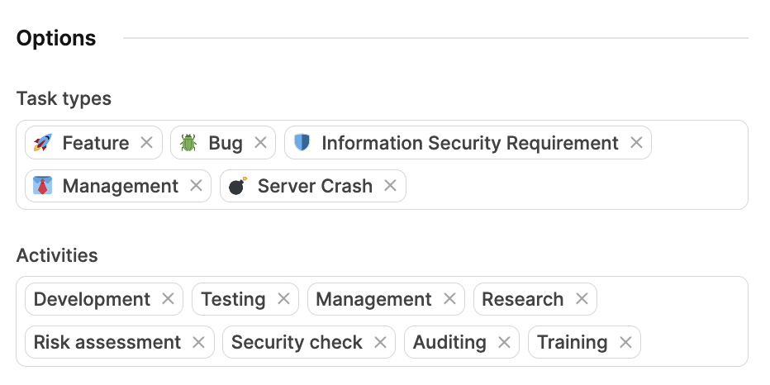
Task: Remove the Bug task type
Action: (x=260, y=143)
